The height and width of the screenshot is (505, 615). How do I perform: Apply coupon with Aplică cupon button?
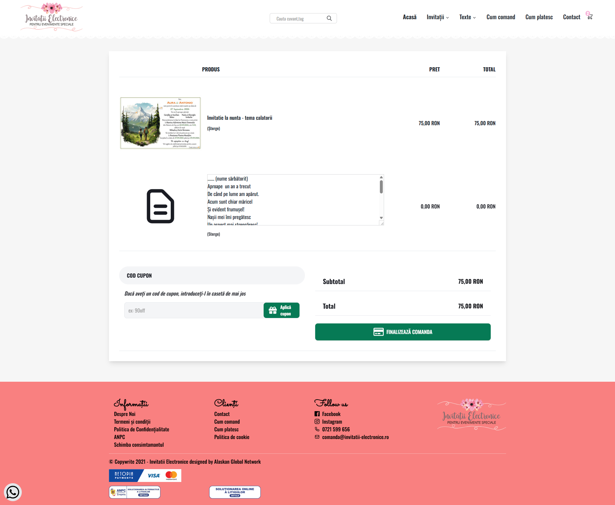pyautogui.click(x=281, y=310)
